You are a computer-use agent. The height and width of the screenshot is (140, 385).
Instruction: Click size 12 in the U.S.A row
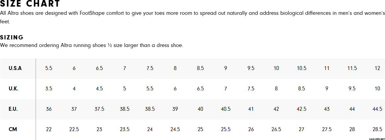tap(377, 68)
